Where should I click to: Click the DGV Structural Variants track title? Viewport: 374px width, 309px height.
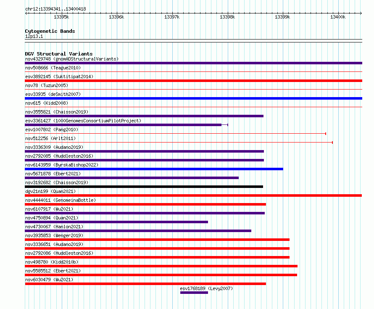(59, 54)
